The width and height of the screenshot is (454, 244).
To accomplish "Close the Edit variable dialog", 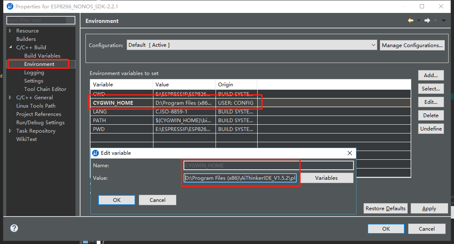I will point(350,153).
